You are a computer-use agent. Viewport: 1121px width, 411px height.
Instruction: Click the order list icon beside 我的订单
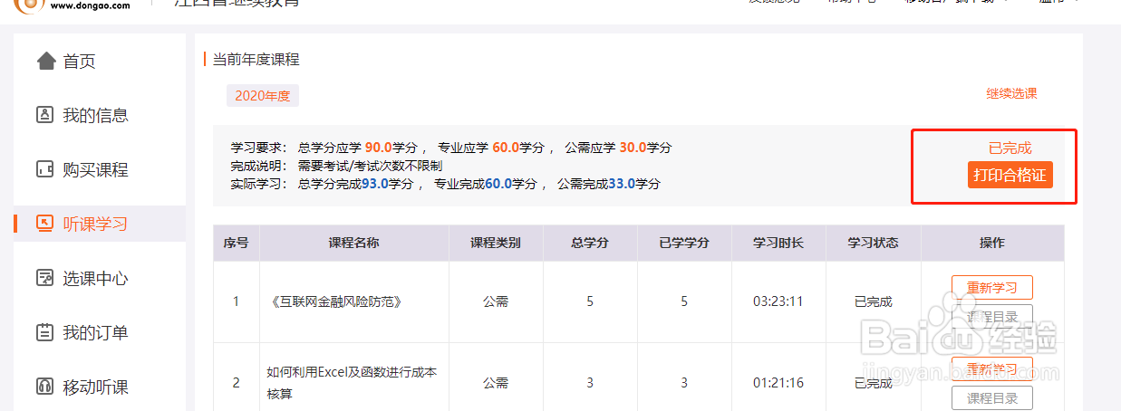click(x=44, y=332)
